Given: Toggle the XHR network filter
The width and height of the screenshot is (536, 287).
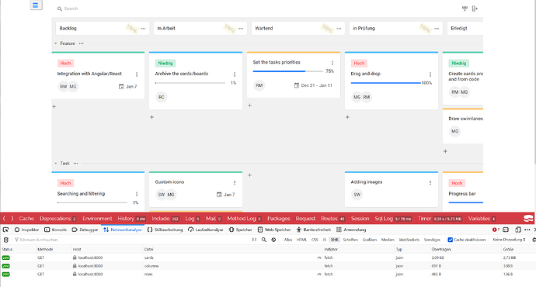Looking at the screenshot, I should pos(334,240).
